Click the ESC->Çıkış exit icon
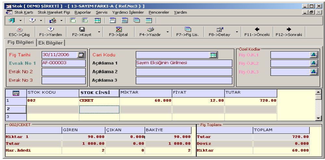 pos(19,30)
